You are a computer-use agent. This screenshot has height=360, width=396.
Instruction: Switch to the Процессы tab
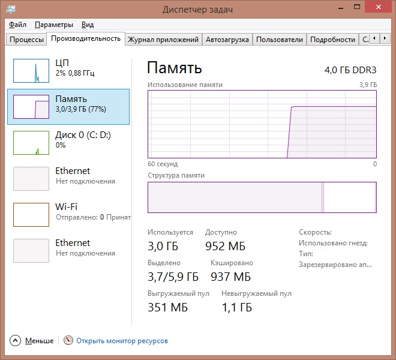click(x=26, y=40)
